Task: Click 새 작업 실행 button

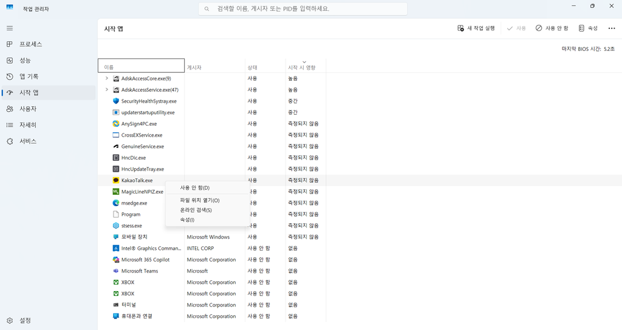Action: [x=476, y=28]
